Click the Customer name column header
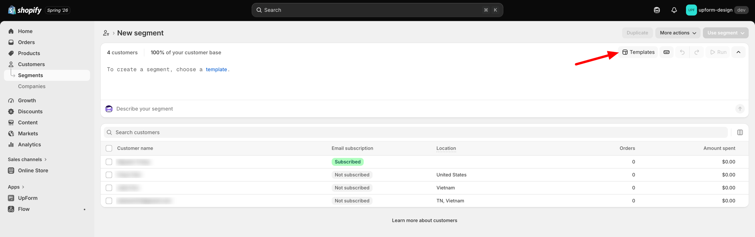The image size is (755, 237). pyautogui.click(x=135, y=148)
